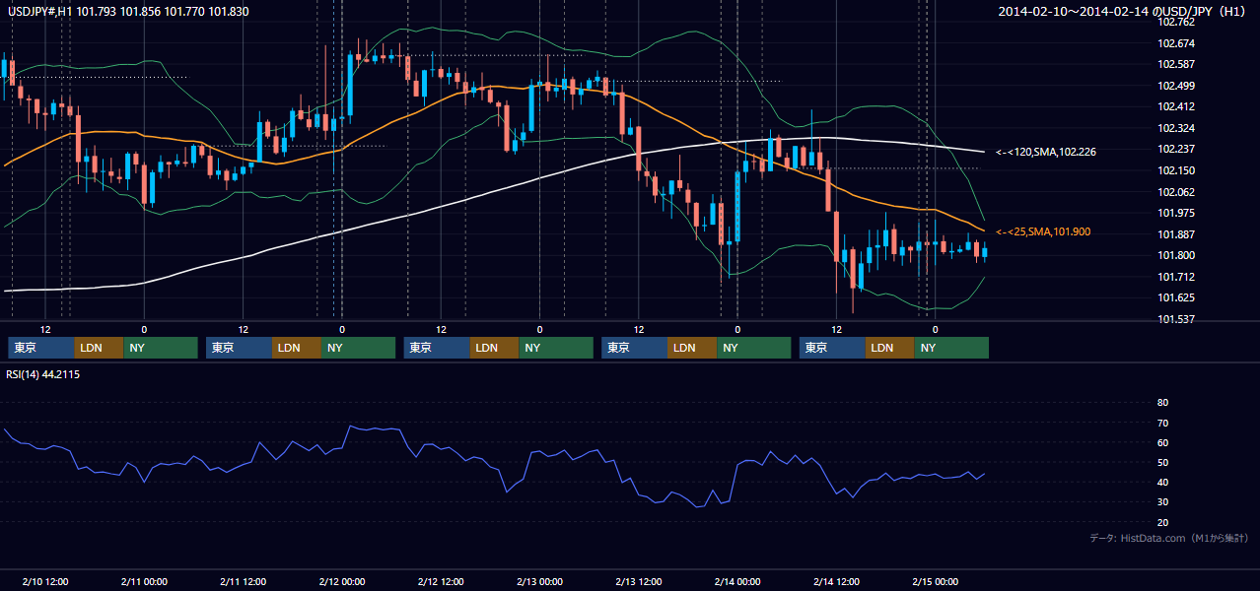Click price axis value 102.499
This screenshot has height=591, width=1260.
click(1174, 86)
